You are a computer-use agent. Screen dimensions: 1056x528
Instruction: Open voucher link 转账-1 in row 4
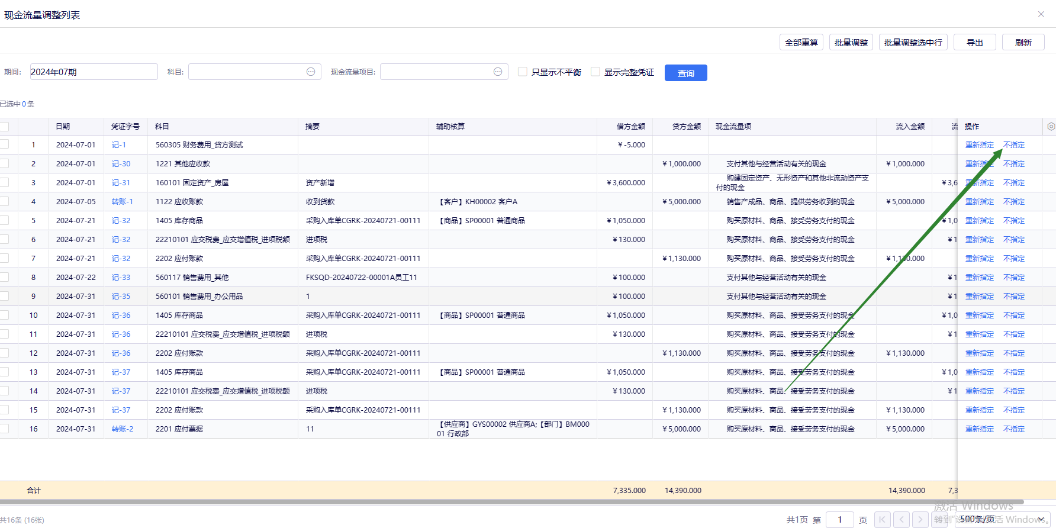pos(123,202)
